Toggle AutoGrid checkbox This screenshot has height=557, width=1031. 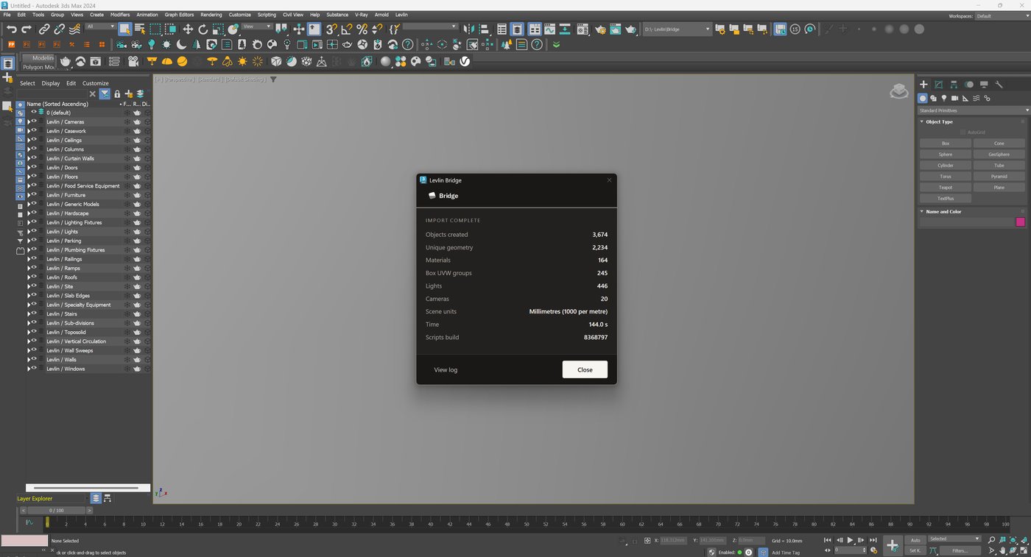click(963, 132)
